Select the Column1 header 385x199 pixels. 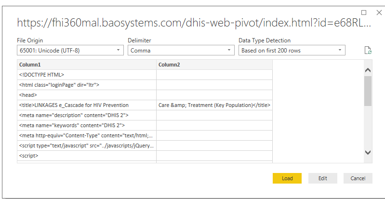(x=87, y=65)
